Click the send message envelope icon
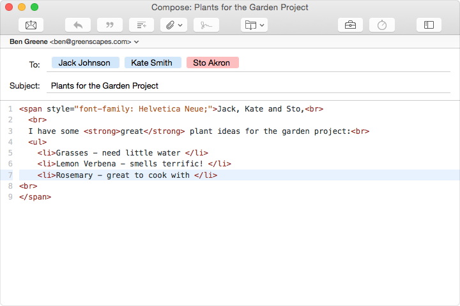Image resolution: width=460 pixels, height=306 pixels. (x=31, y=25)
